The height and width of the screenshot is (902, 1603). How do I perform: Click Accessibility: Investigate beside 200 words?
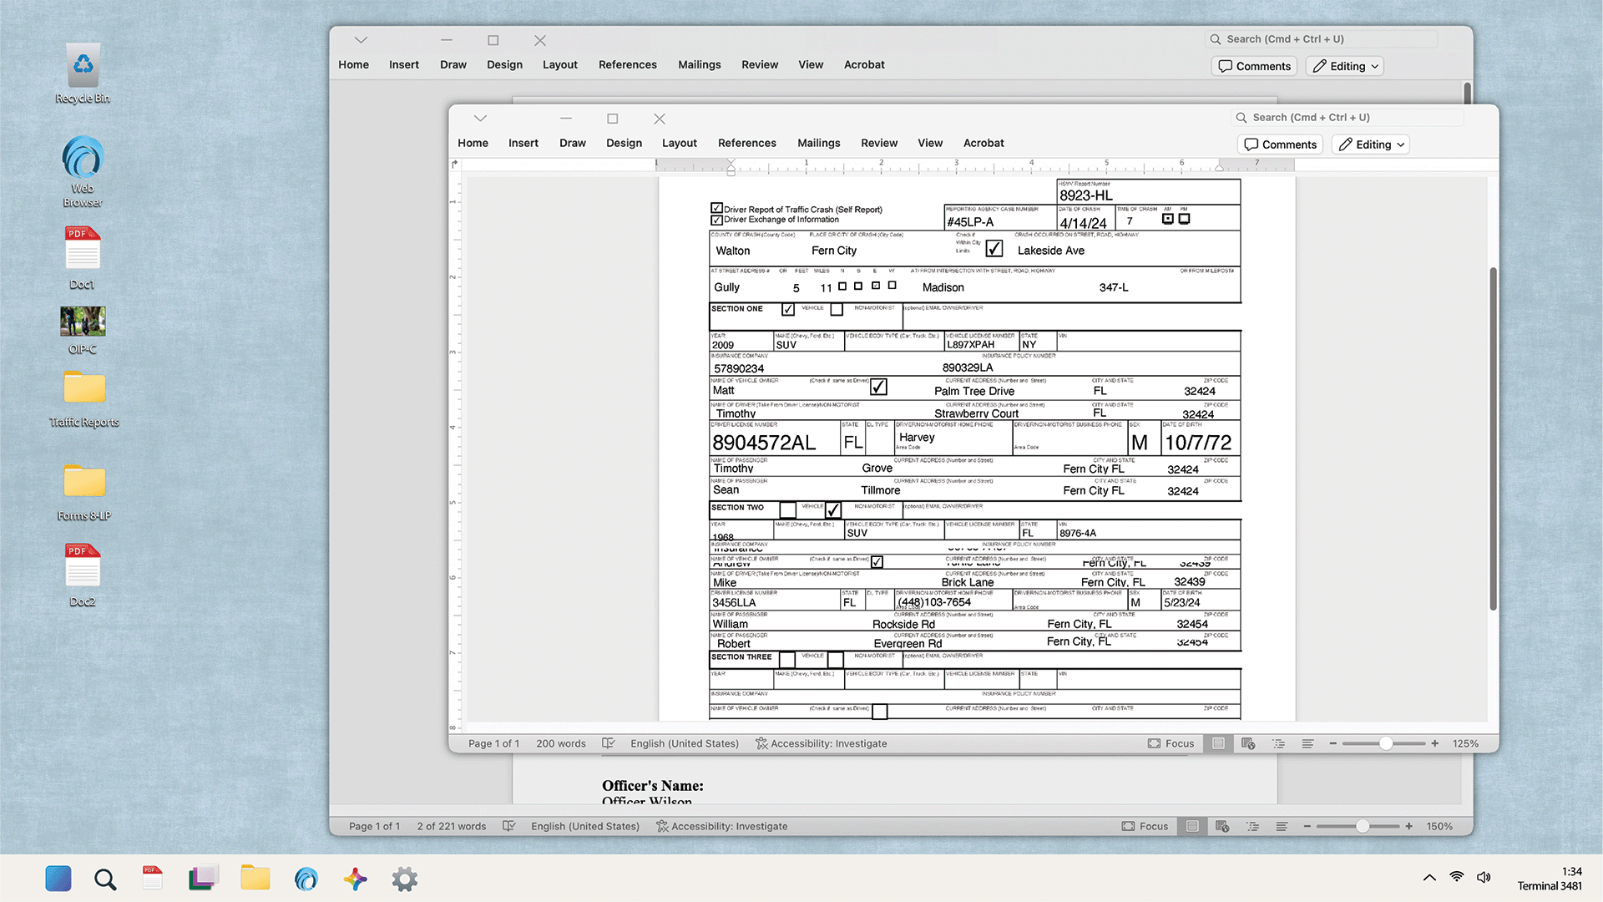821,743
